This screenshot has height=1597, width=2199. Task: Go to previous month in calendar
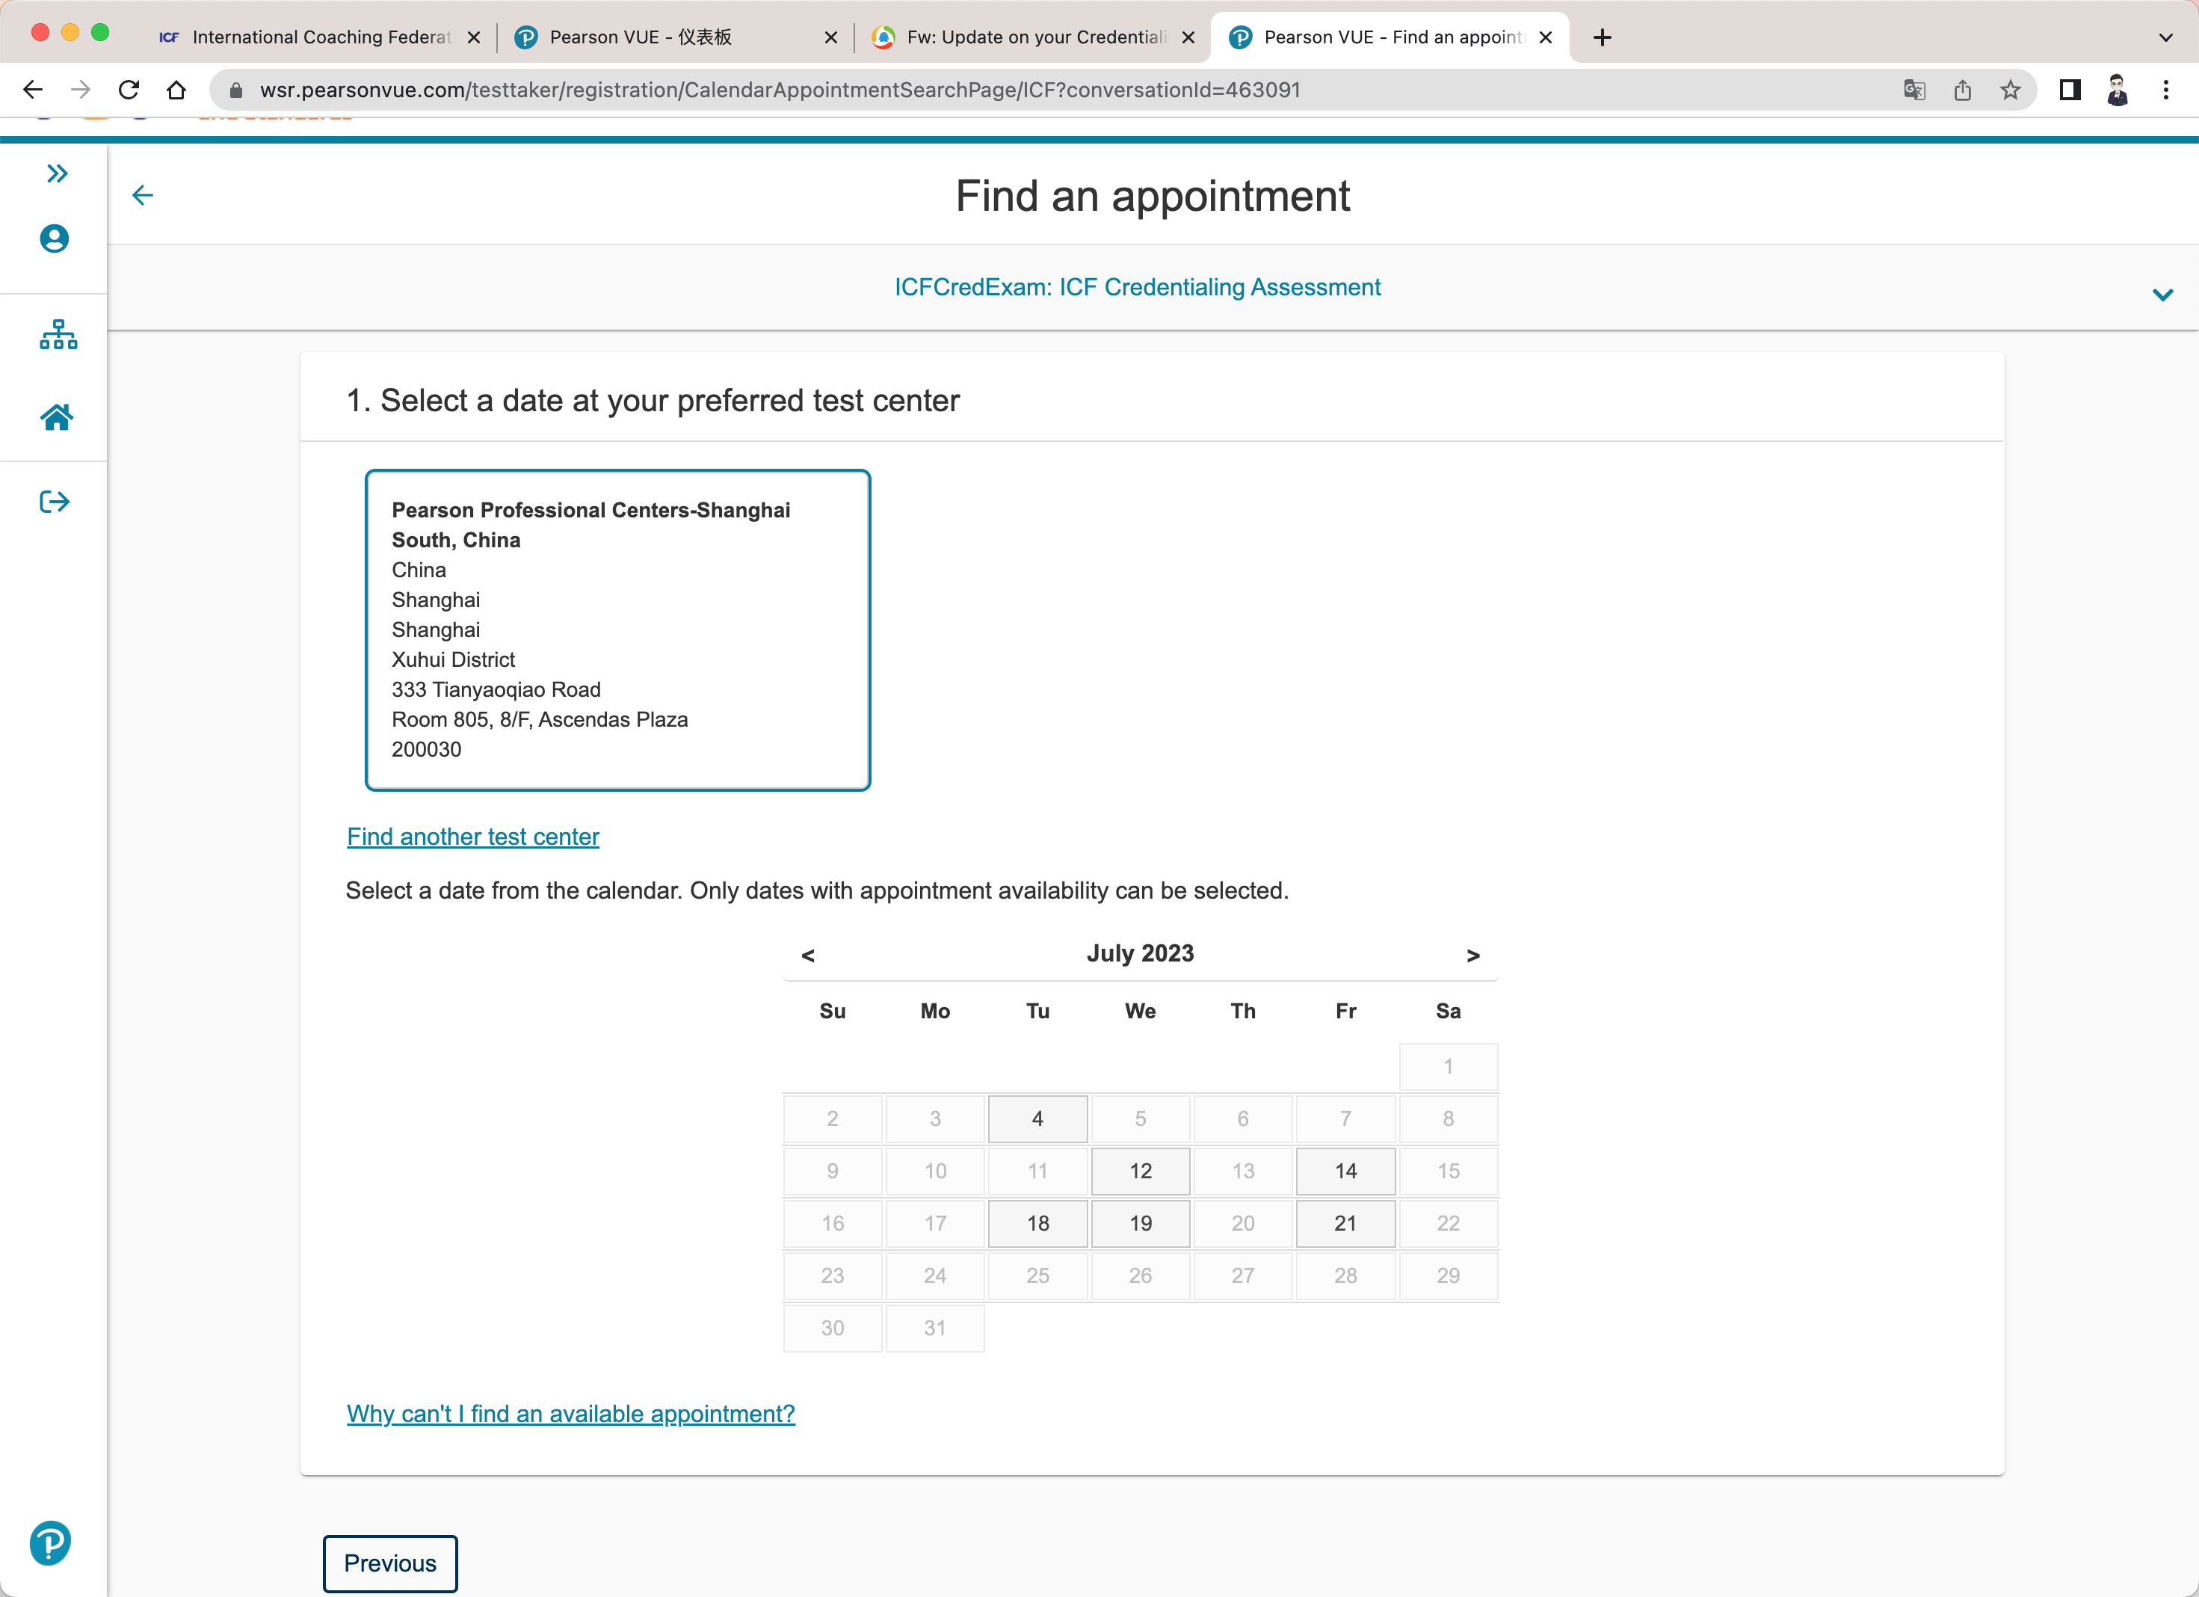pos(808,955)
